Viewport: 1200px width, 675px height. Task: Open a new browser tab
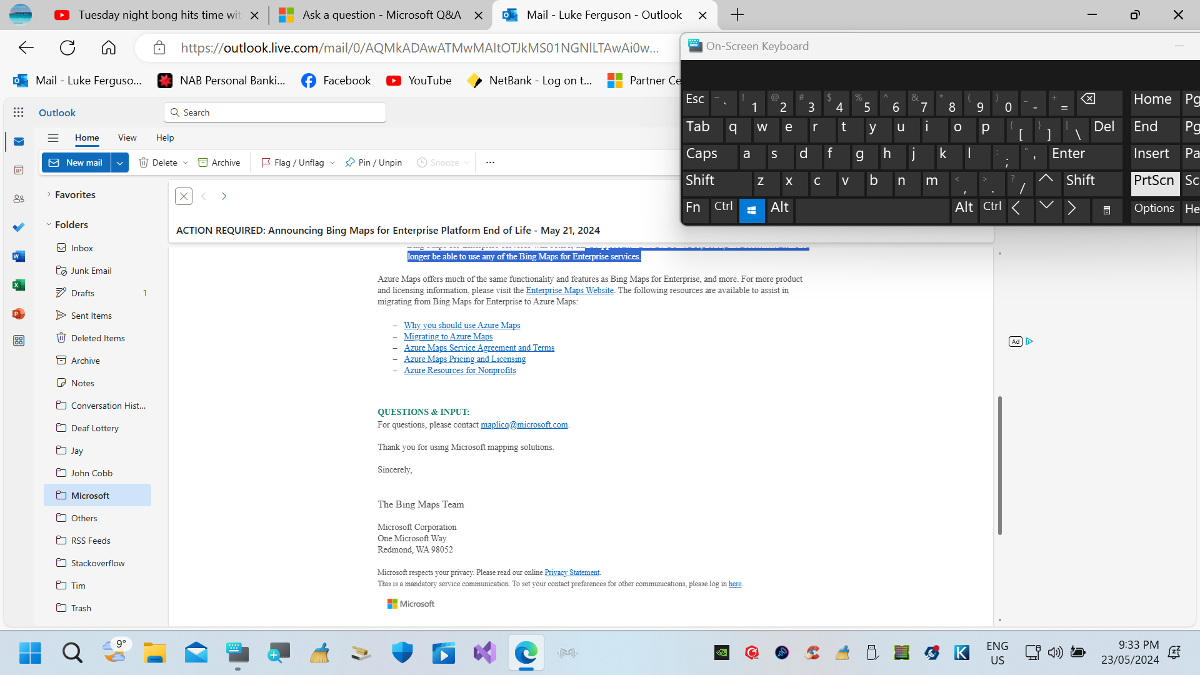[x=737, y=15]
